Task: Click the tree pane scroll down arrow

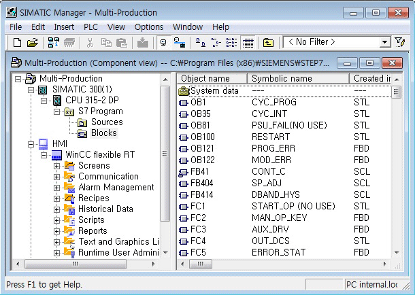Action: (165, 253)
